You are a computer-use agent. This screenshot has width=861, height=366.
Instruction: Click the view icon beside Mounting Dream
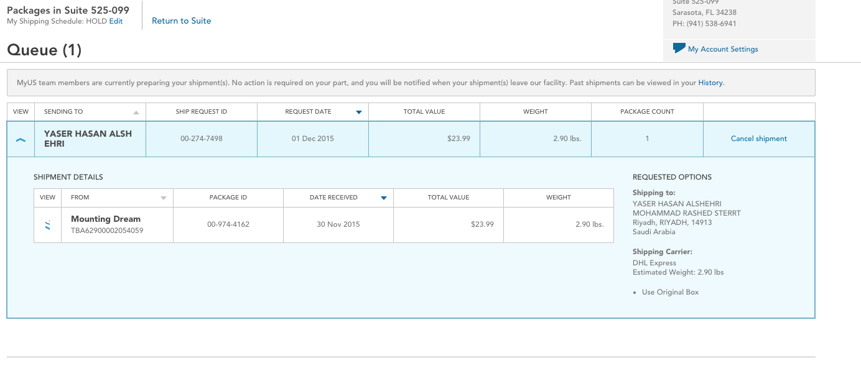coord(48,225)
